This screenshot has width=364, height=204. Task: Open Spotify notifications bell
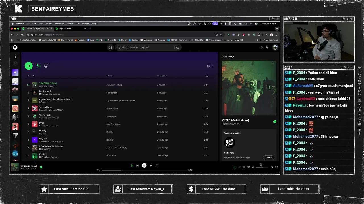262,47
